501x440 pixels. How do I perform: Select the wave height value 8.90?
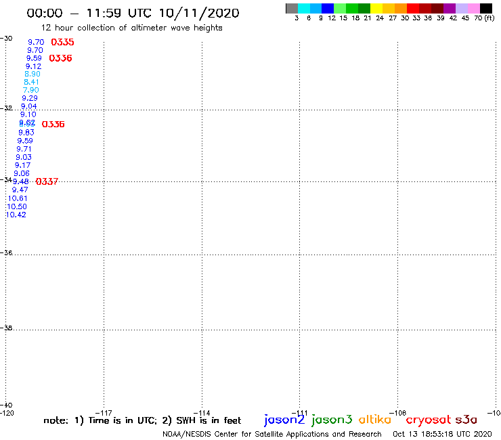[32, 74]
